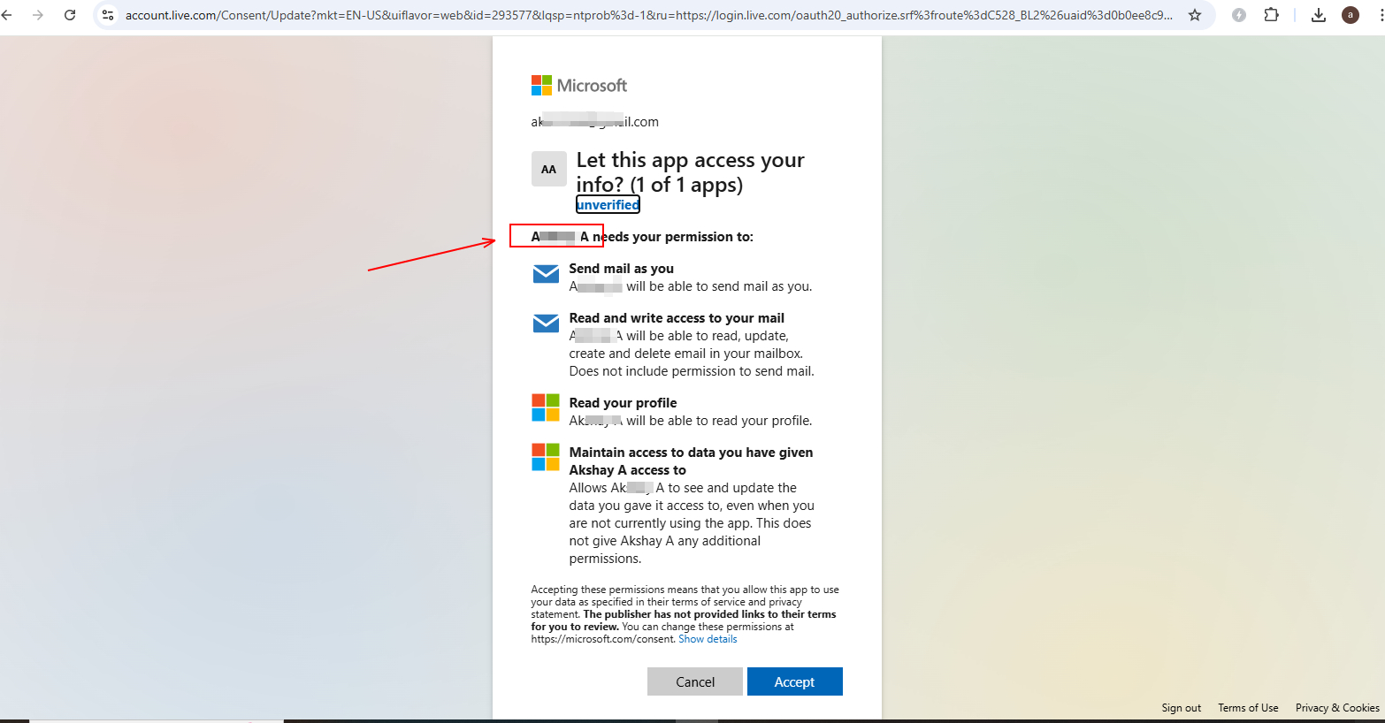Click 'Read and write access to your mail' title
This screenshot has width=1385, height=723.
point(677,318)
